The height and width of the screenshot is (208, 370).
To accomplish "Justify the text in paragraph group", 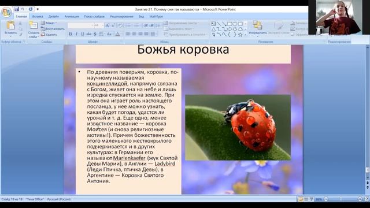I will 146,34.
